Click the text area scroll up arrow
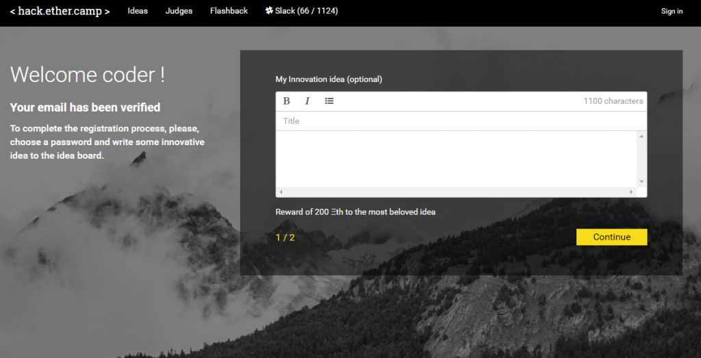701x358 pixels. tap(641, 136)
